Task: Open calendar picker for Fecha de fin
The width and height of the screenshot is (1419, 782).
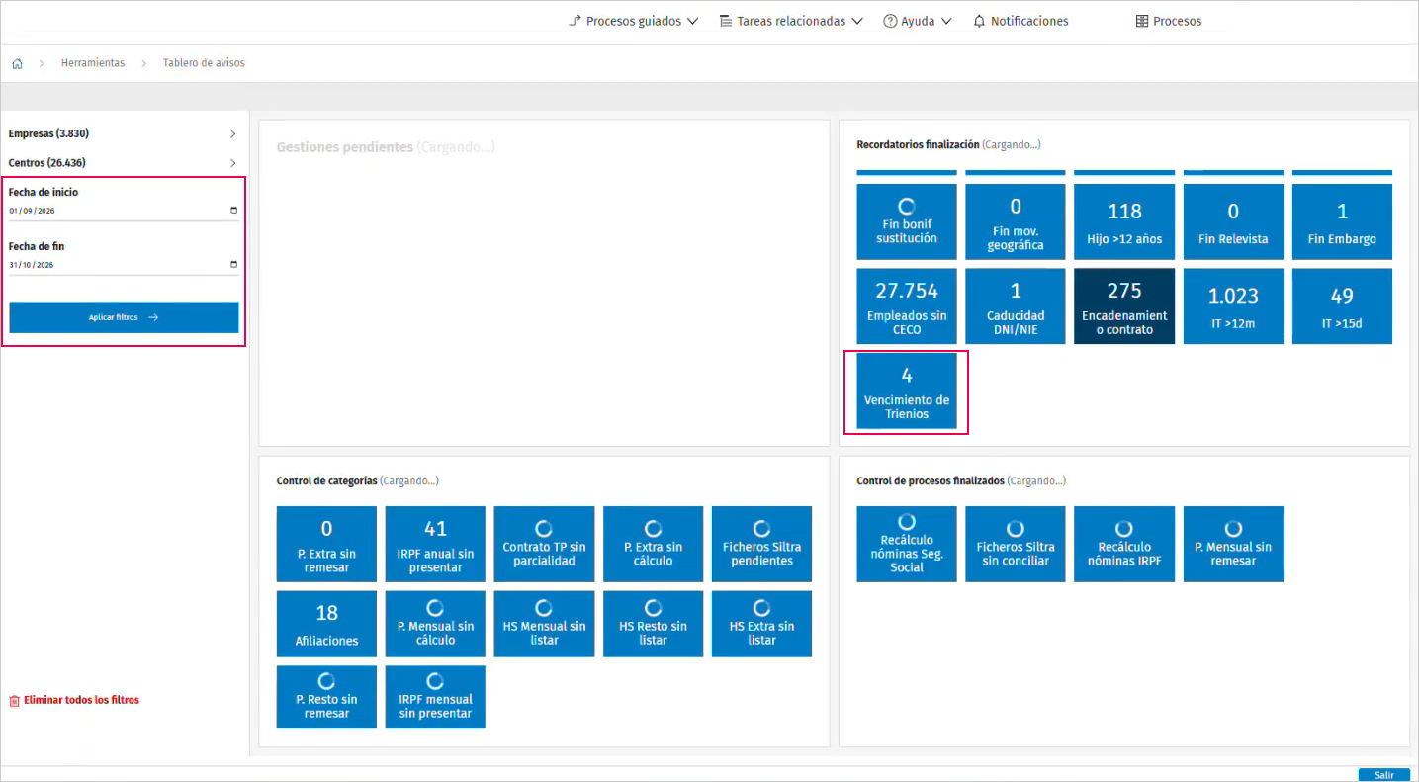Action: (x=233, y=264)
